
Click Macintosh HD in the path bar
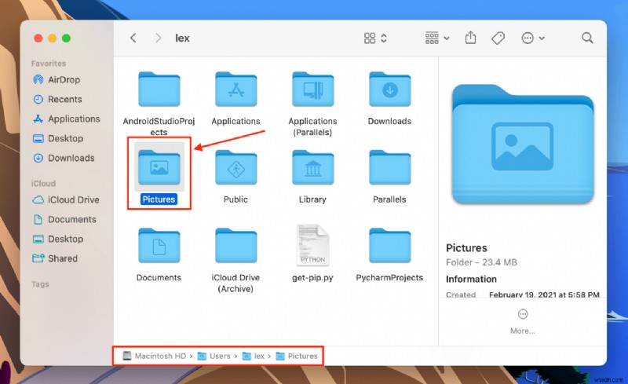point(155,356)
